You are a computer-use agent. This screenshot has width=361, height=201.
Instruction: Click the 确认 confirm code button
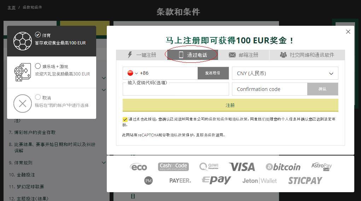(x=322, y=89)
